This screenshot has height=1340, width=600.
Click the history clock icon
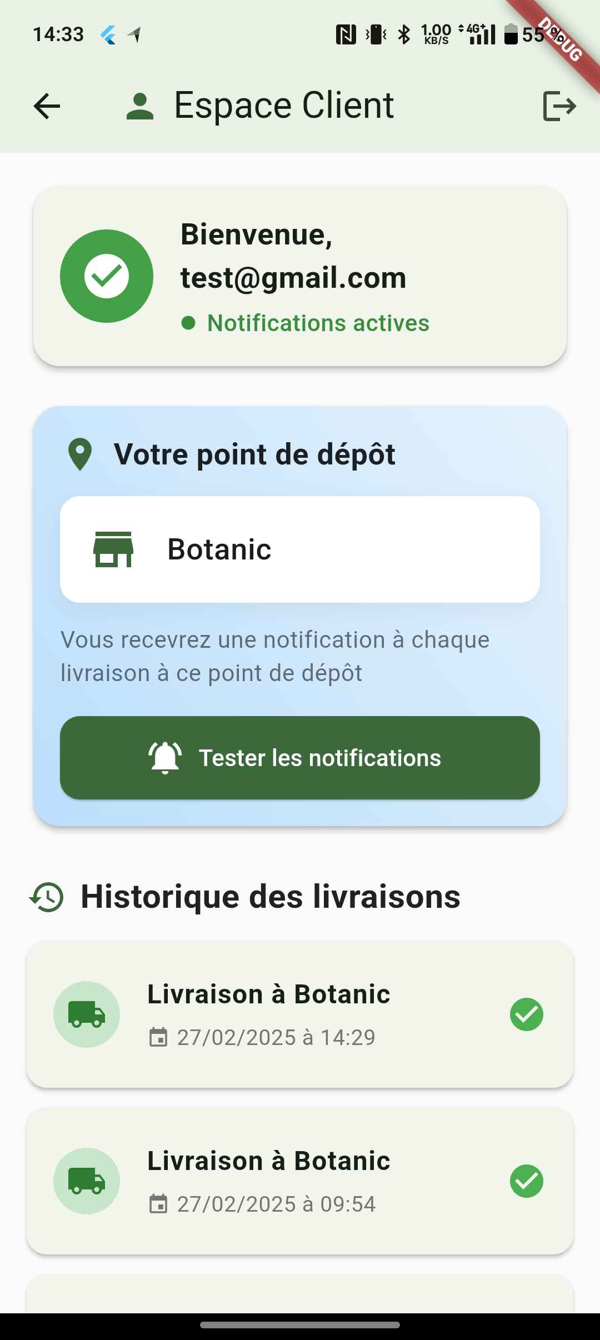coord(47,897)
